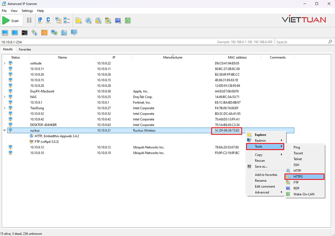Click the expand all tree icon

pos(58,20)
